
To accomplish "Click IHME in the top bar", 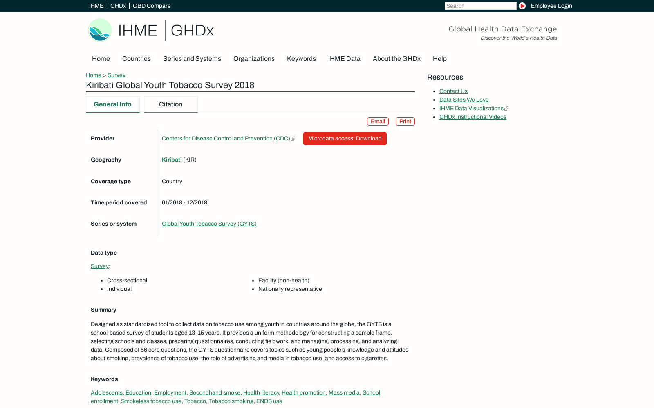I will (96, 6).
